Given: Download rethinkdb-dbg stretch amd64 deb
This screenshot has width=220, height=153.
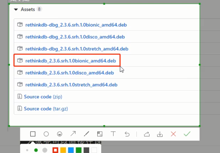Looking at the screenshot, I should click(77, 49).
